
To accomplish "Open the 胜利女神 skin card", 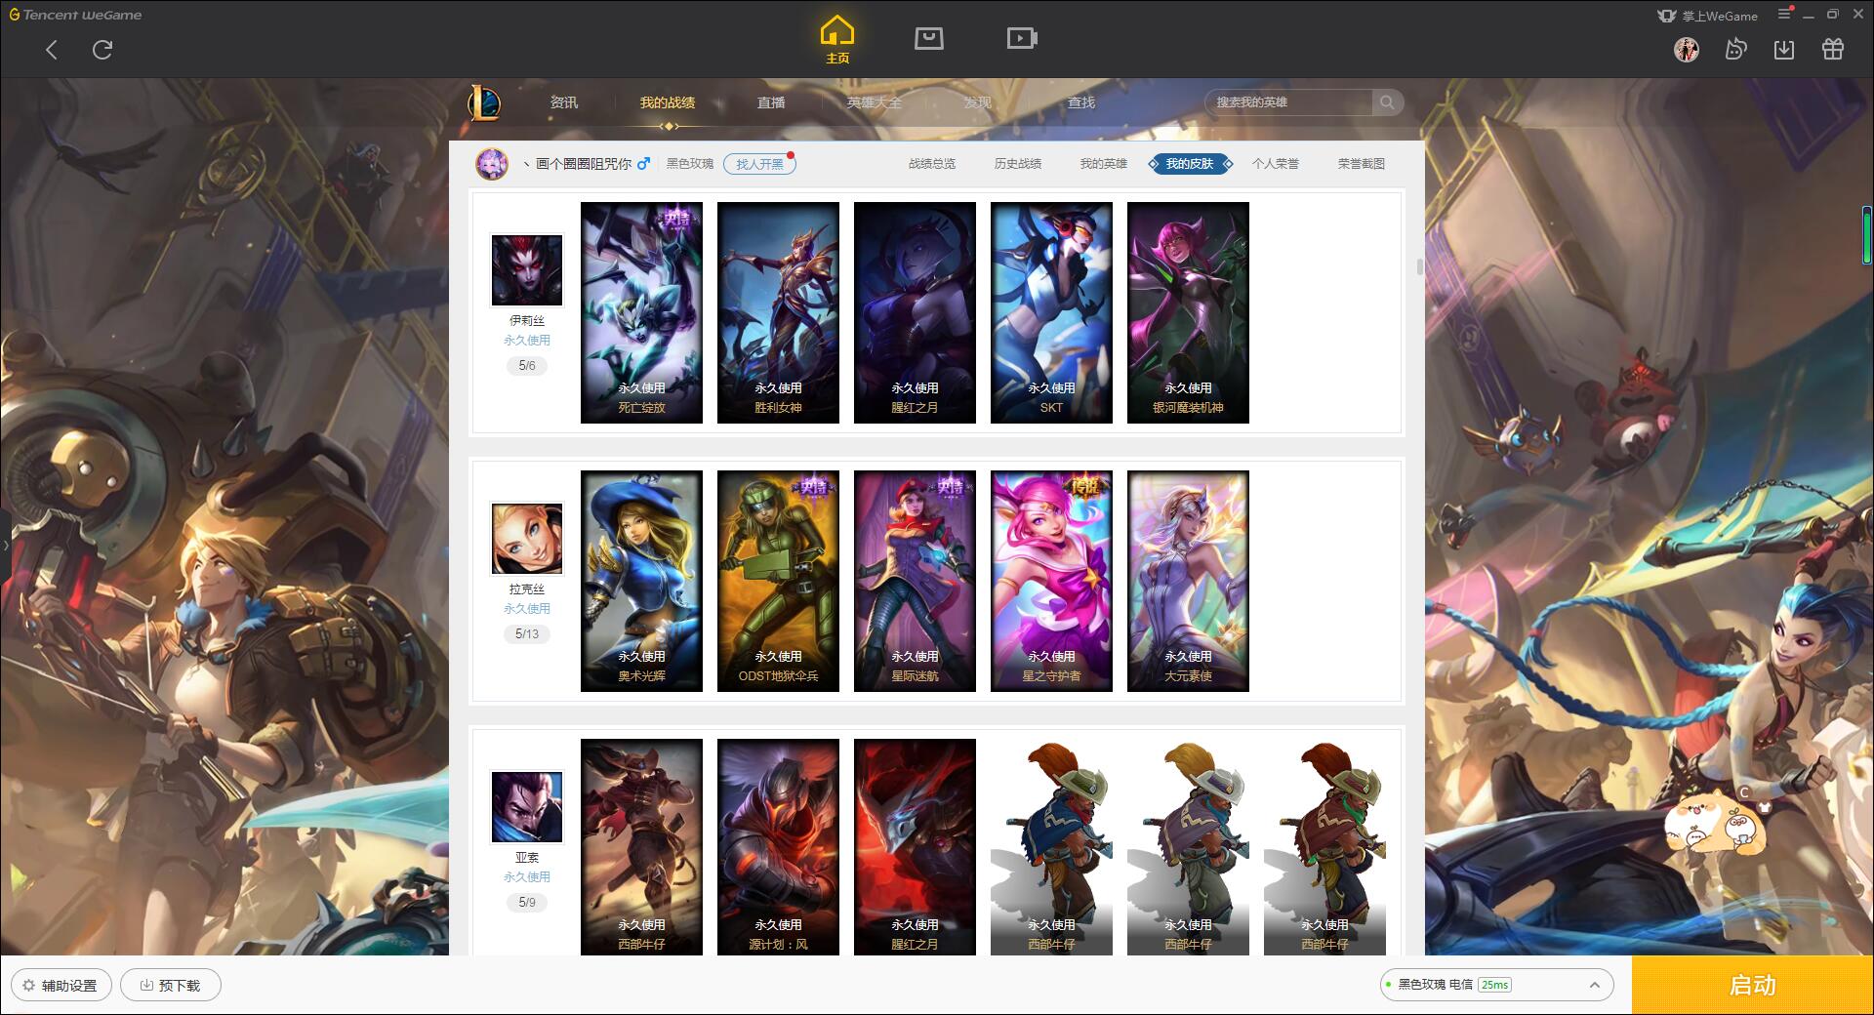I will pos(778,312).
